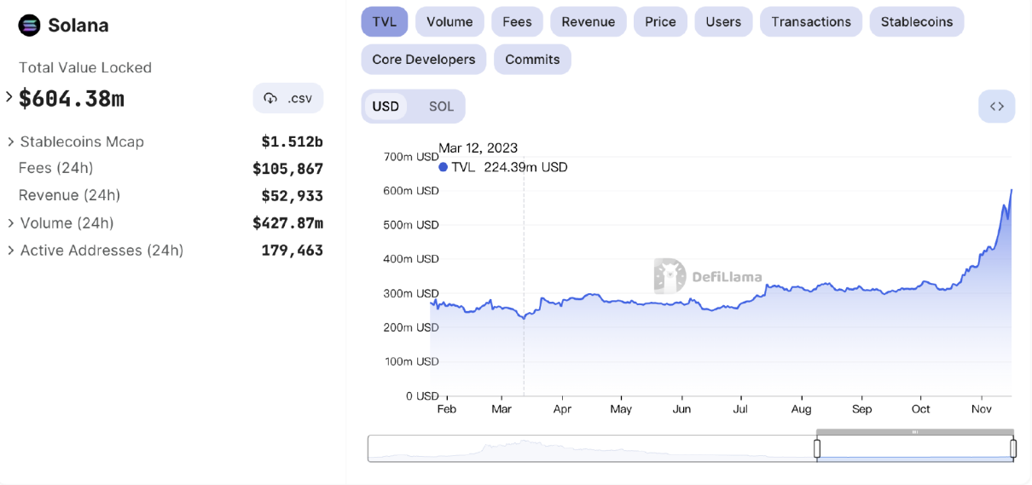The width and height of the screenshot is (1032, 485).
Task: Click the embed chart code icon
Action: click(996, 107)
